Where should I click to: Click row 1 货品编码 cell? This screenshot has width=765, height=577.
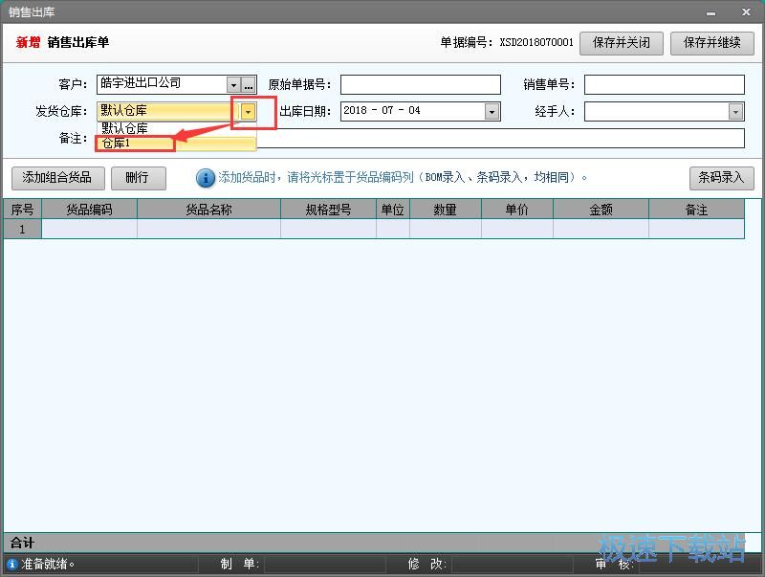pyautogui.click(x=89, y=229)
